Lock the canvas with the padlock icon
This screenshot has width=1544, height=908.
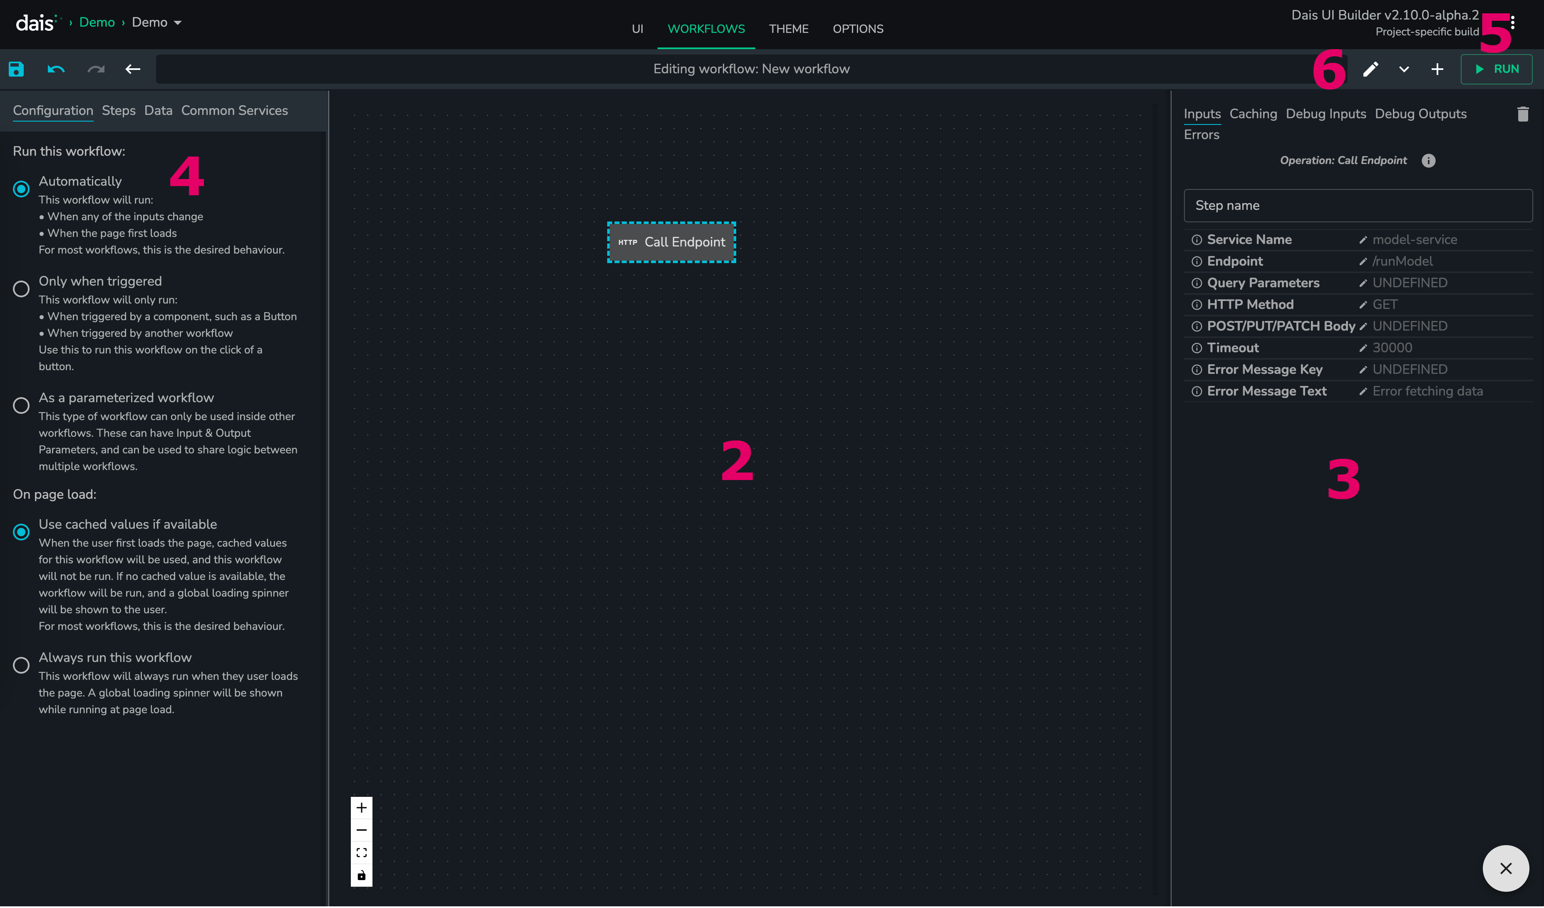tap(362, 876)
